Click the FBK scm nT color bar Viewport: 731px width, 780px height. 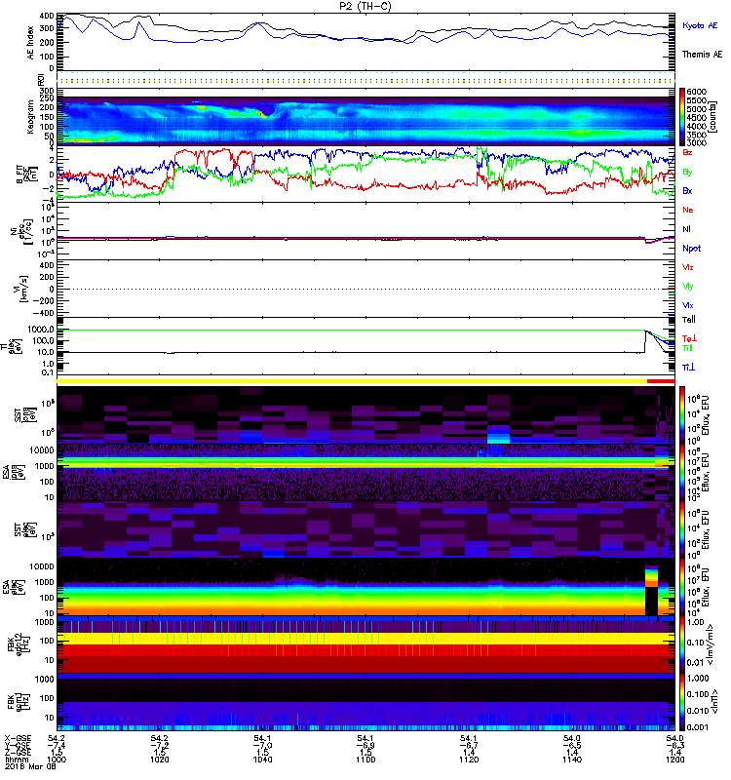(682, 701)
